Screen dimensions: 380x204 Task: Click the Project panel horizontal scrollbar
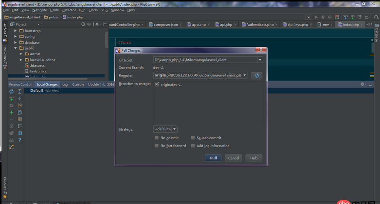(48, 79)
